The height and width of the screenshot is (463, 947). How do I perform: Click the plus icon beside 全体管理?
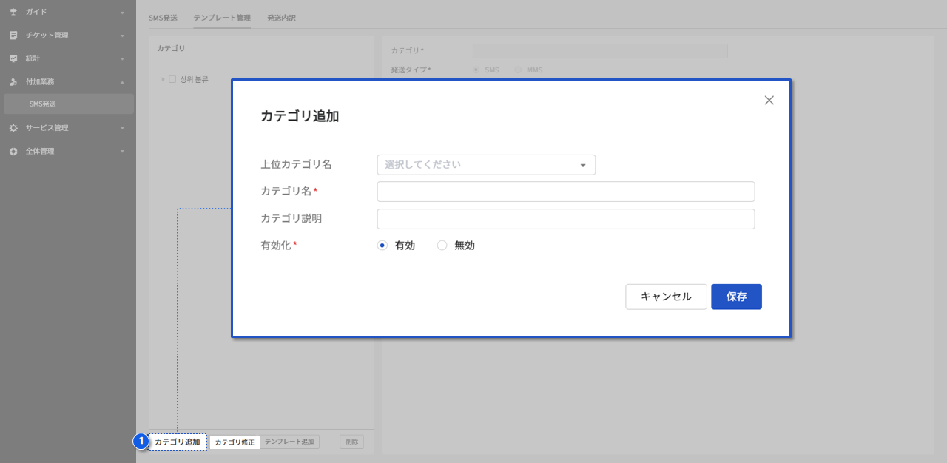point(13,152)
